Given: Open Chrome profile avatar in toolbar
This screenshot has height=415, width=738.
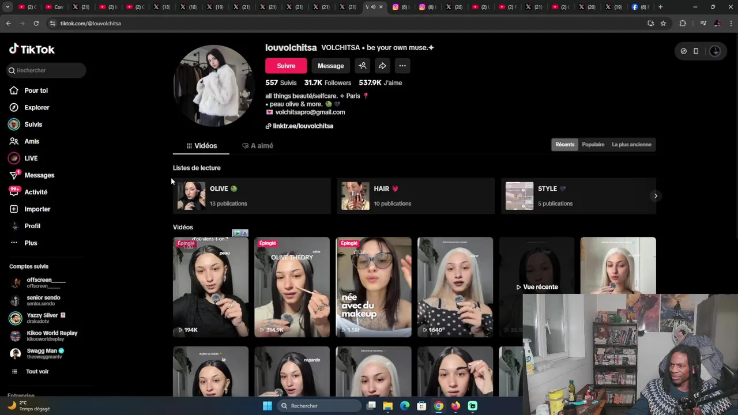Looking at the screenshot, I should (x=717, y=23).
